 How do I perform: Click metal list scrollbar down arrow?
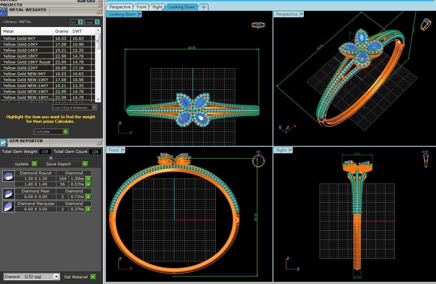click(98, 99)
